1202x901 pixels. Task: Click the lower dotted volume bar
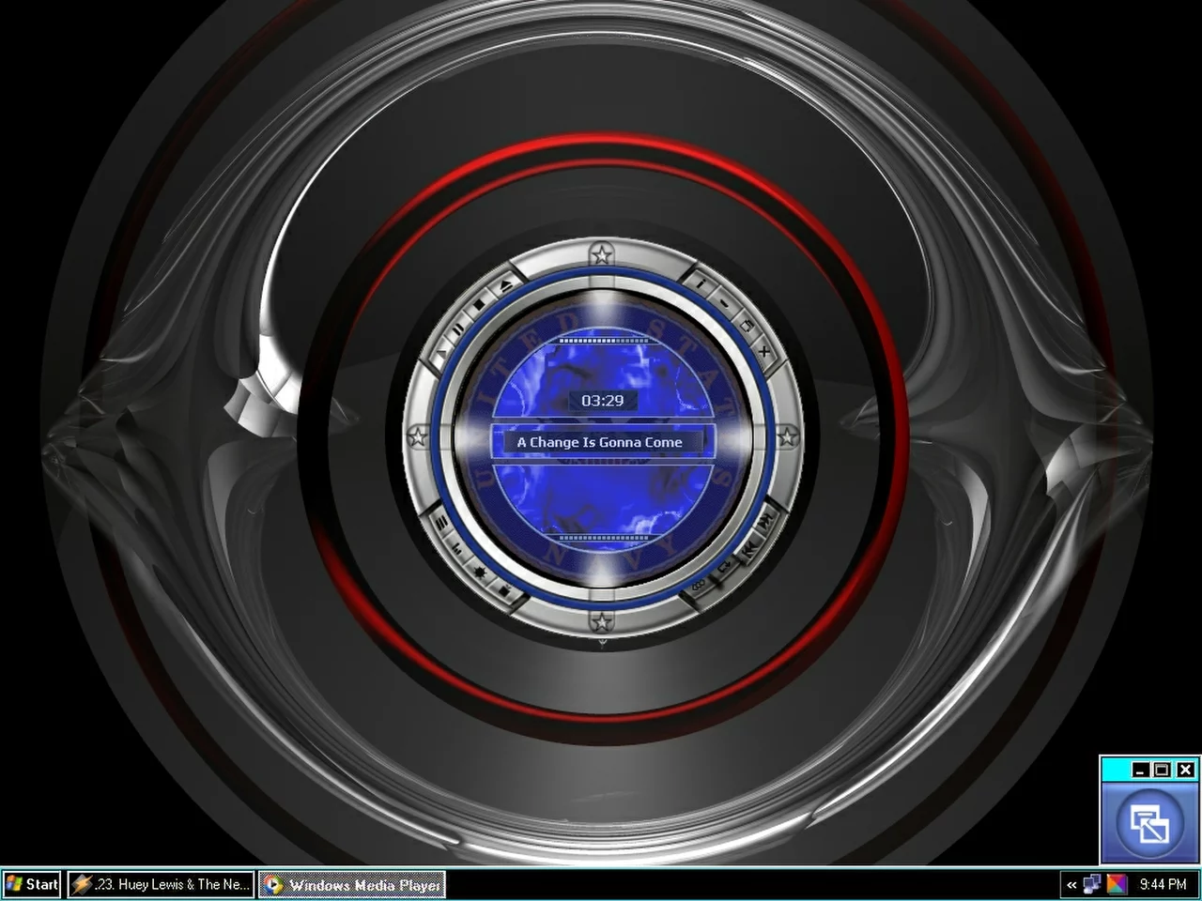coord(602,539)
